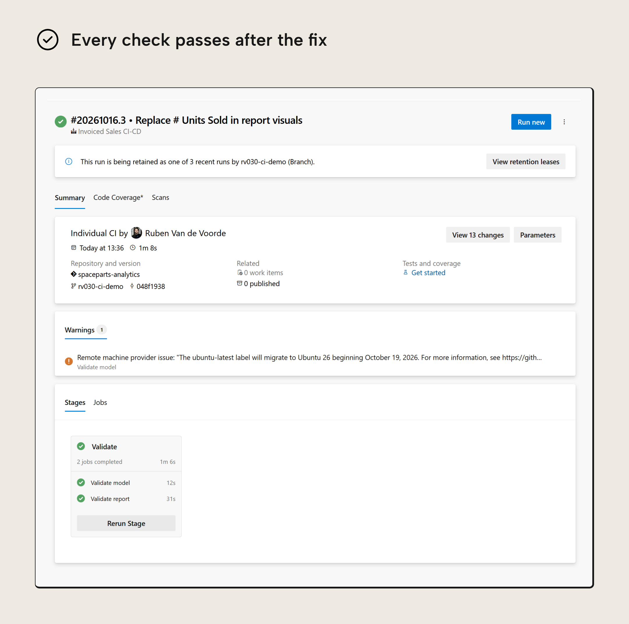
Task: Open the Invoiced Sales CI-CD pipeline link
Action: click(x=110, y=131)
